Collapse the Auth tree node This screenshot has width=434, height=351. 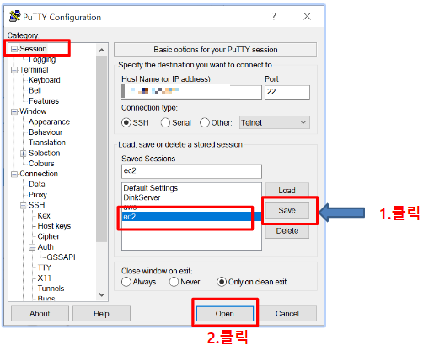[x=32, y=247]
